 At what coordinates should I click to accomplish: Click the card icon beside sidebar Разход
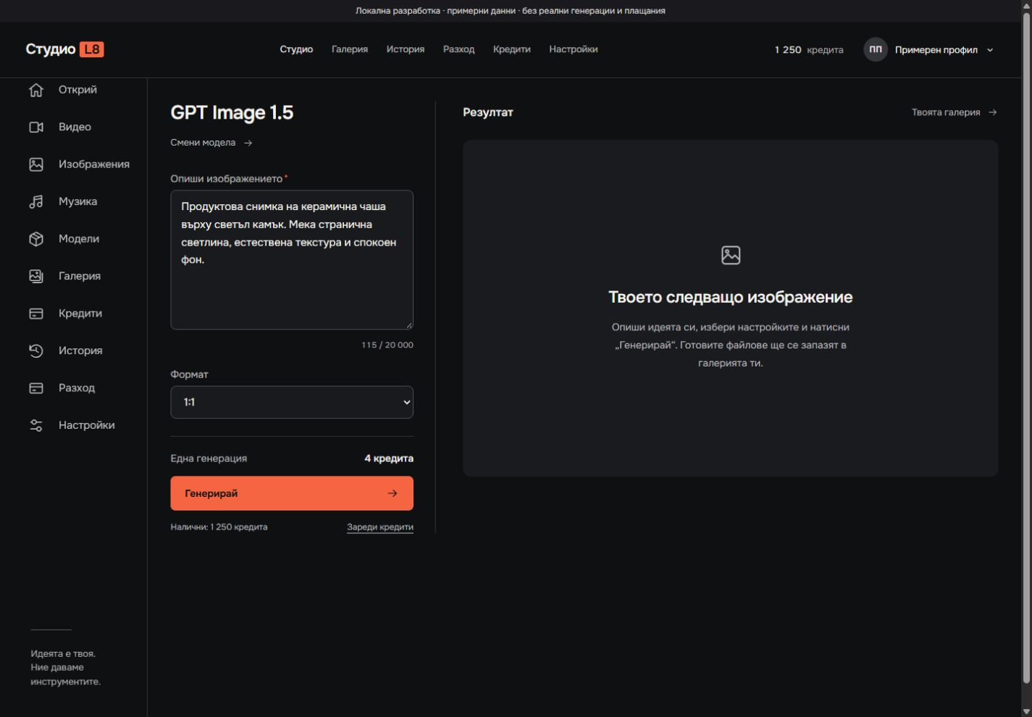pos(36,388)
